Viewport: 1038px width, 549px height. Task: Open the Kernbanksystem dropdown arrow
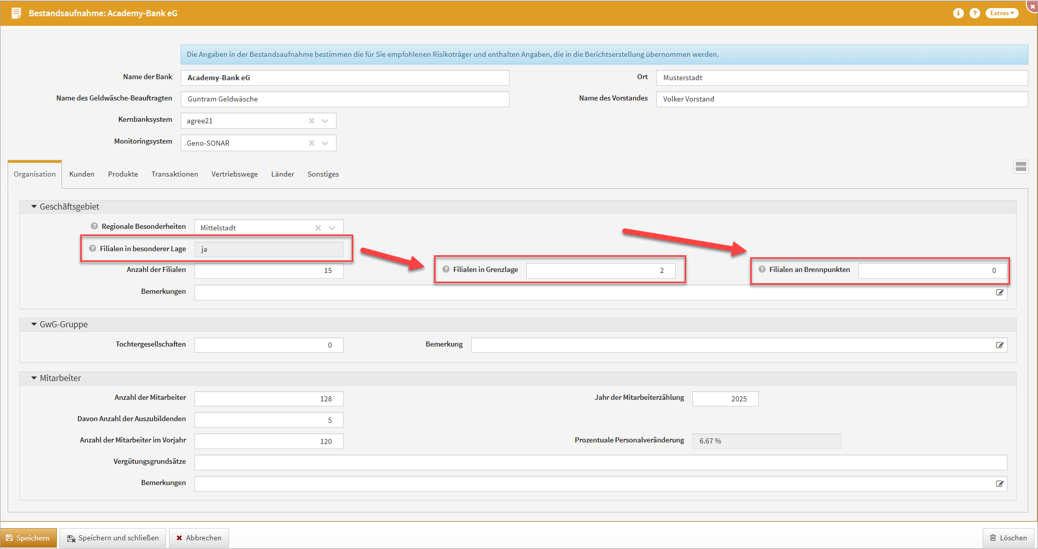(x=325, y=121)
